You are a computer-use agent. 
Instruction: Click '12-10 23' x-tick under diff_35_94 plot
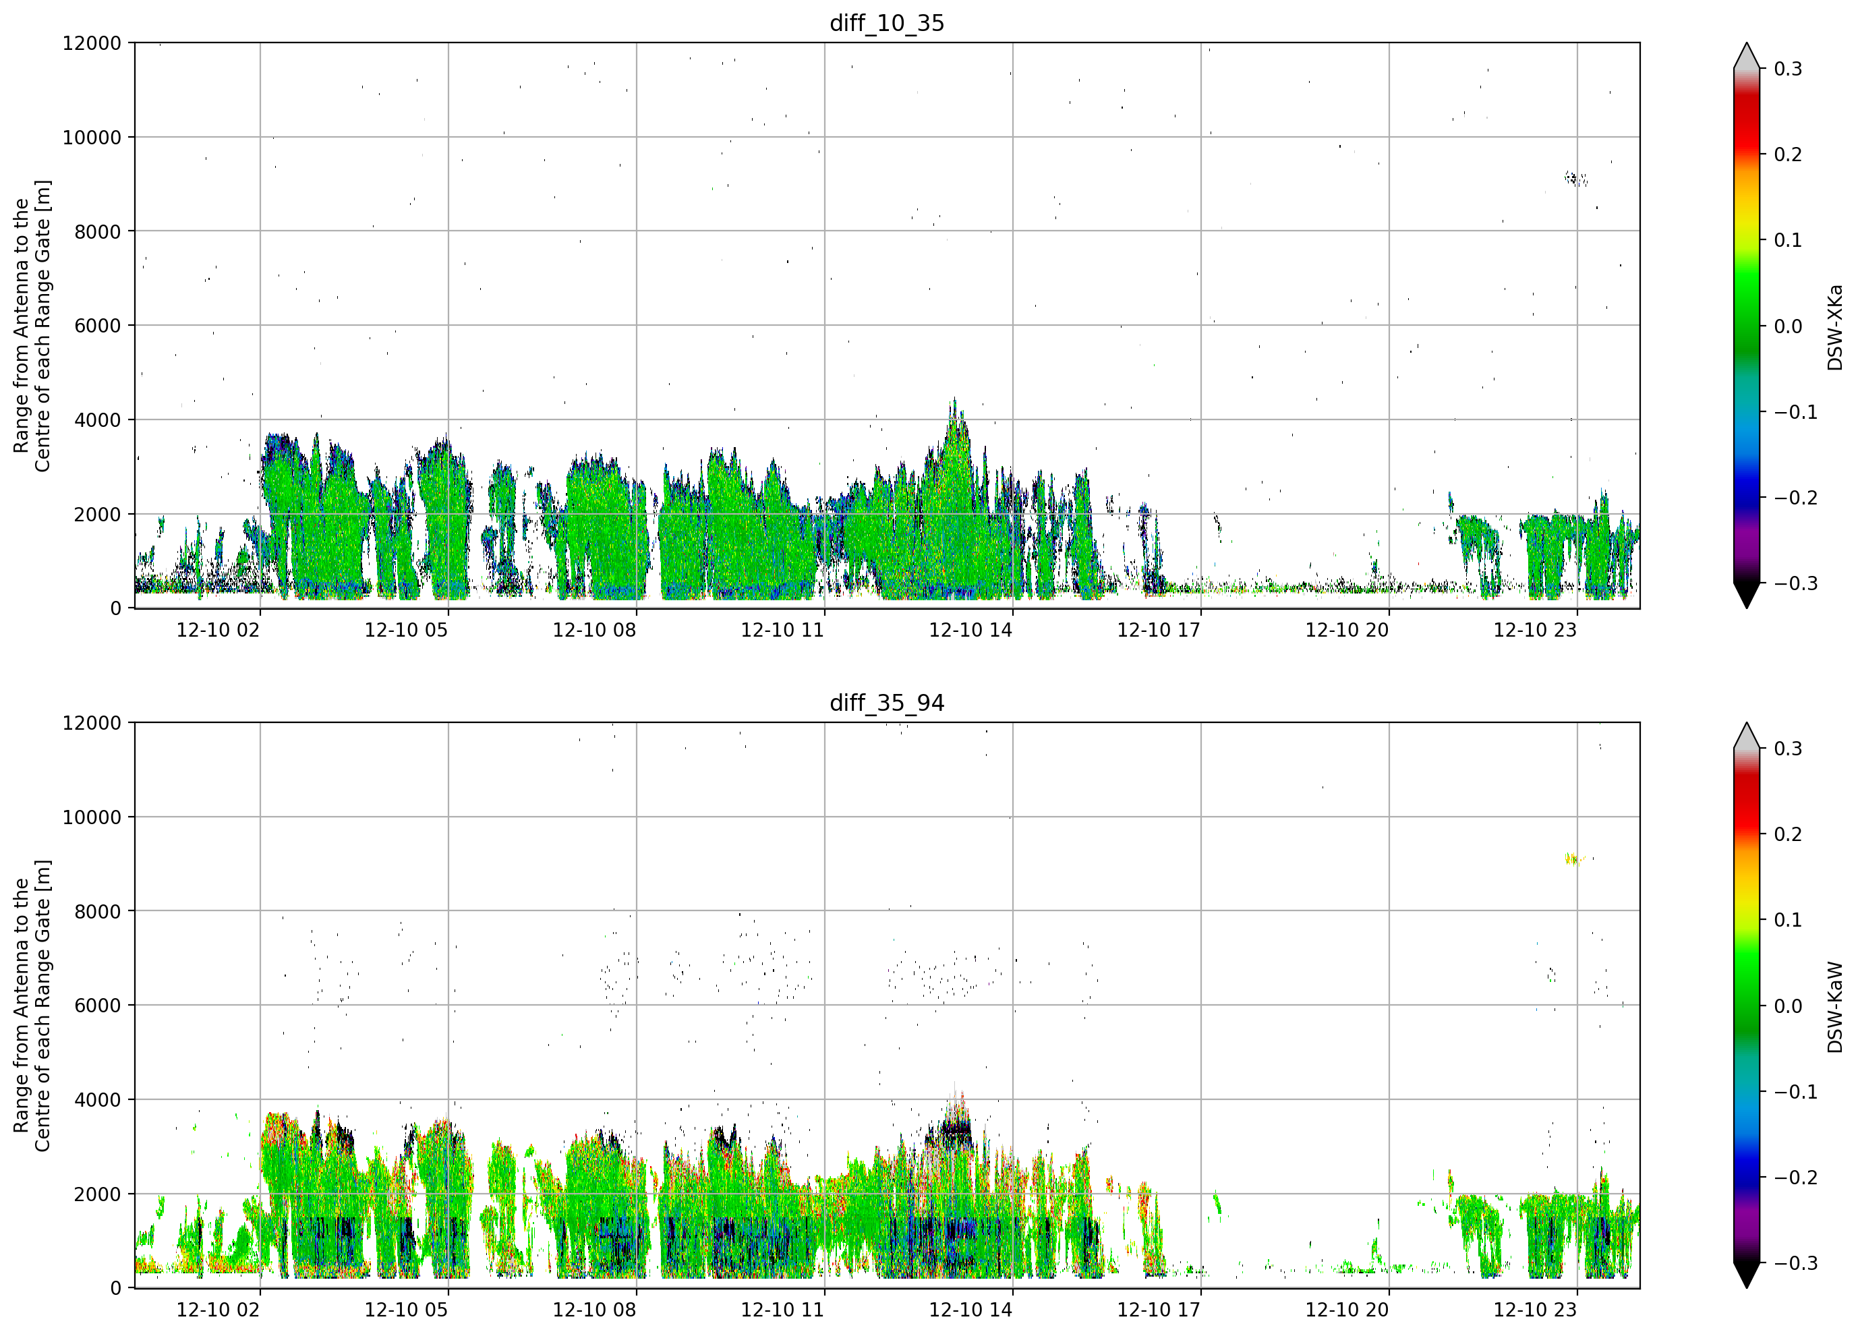click(1535, 1310)
